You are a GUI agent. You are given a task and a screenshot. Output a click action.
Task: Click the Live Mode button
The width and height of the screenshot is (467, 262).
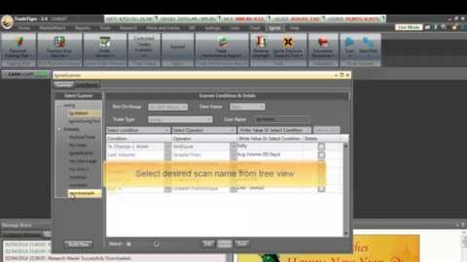coord(409,28)
